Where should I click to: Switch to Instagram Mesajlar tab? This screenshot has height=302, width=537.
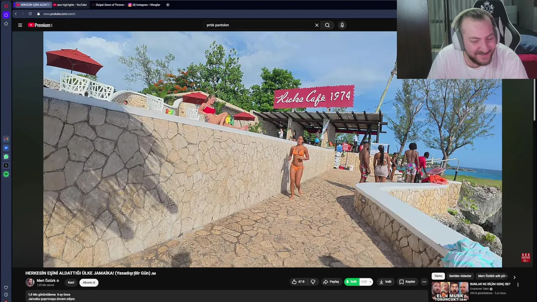(145, 5)
